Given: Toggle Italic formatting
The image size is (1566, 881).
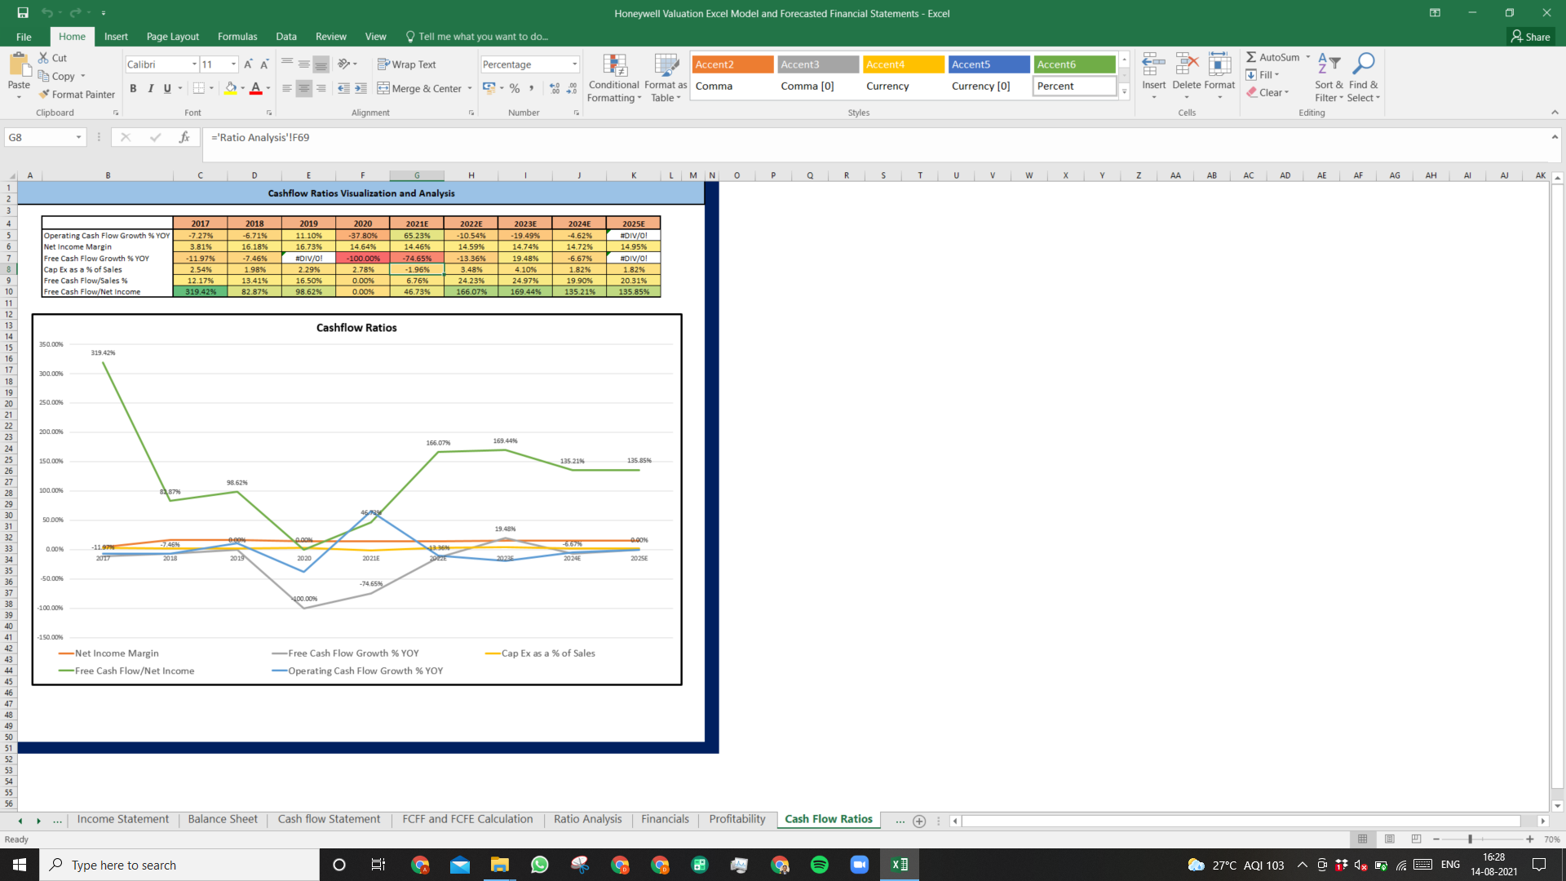Looking at the screenshot, I should [150, 88].
